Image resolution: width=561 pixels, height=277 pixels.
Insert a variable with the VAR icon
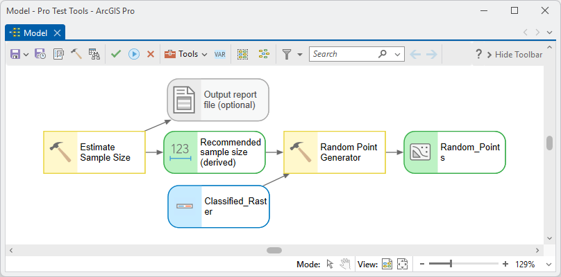[219, 54]
